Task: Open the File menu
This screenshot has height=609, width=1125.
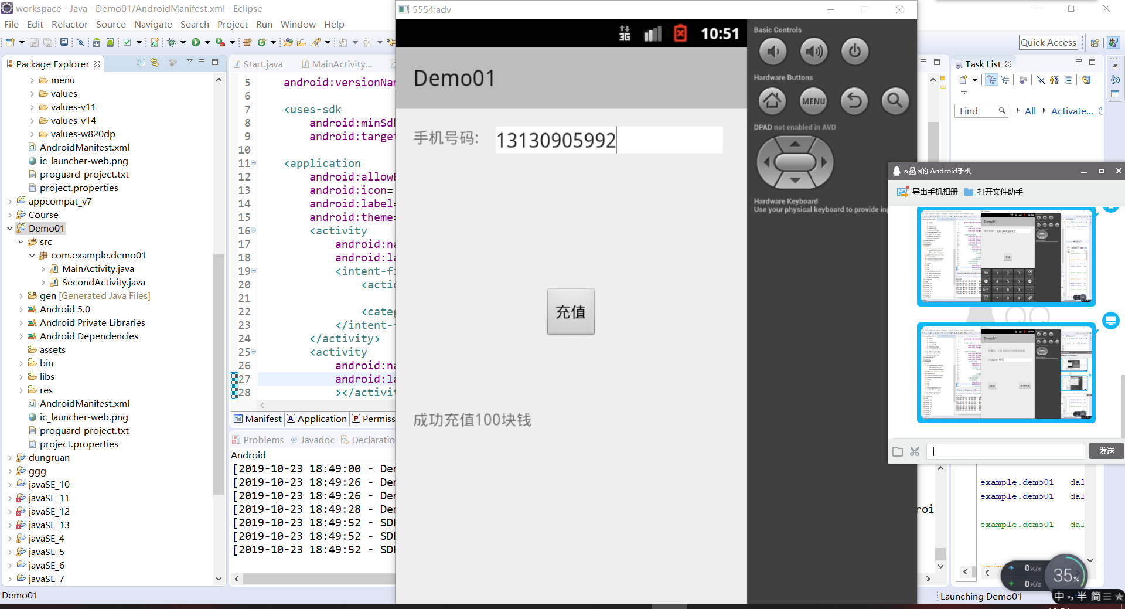Action: [x=11, y=24]
